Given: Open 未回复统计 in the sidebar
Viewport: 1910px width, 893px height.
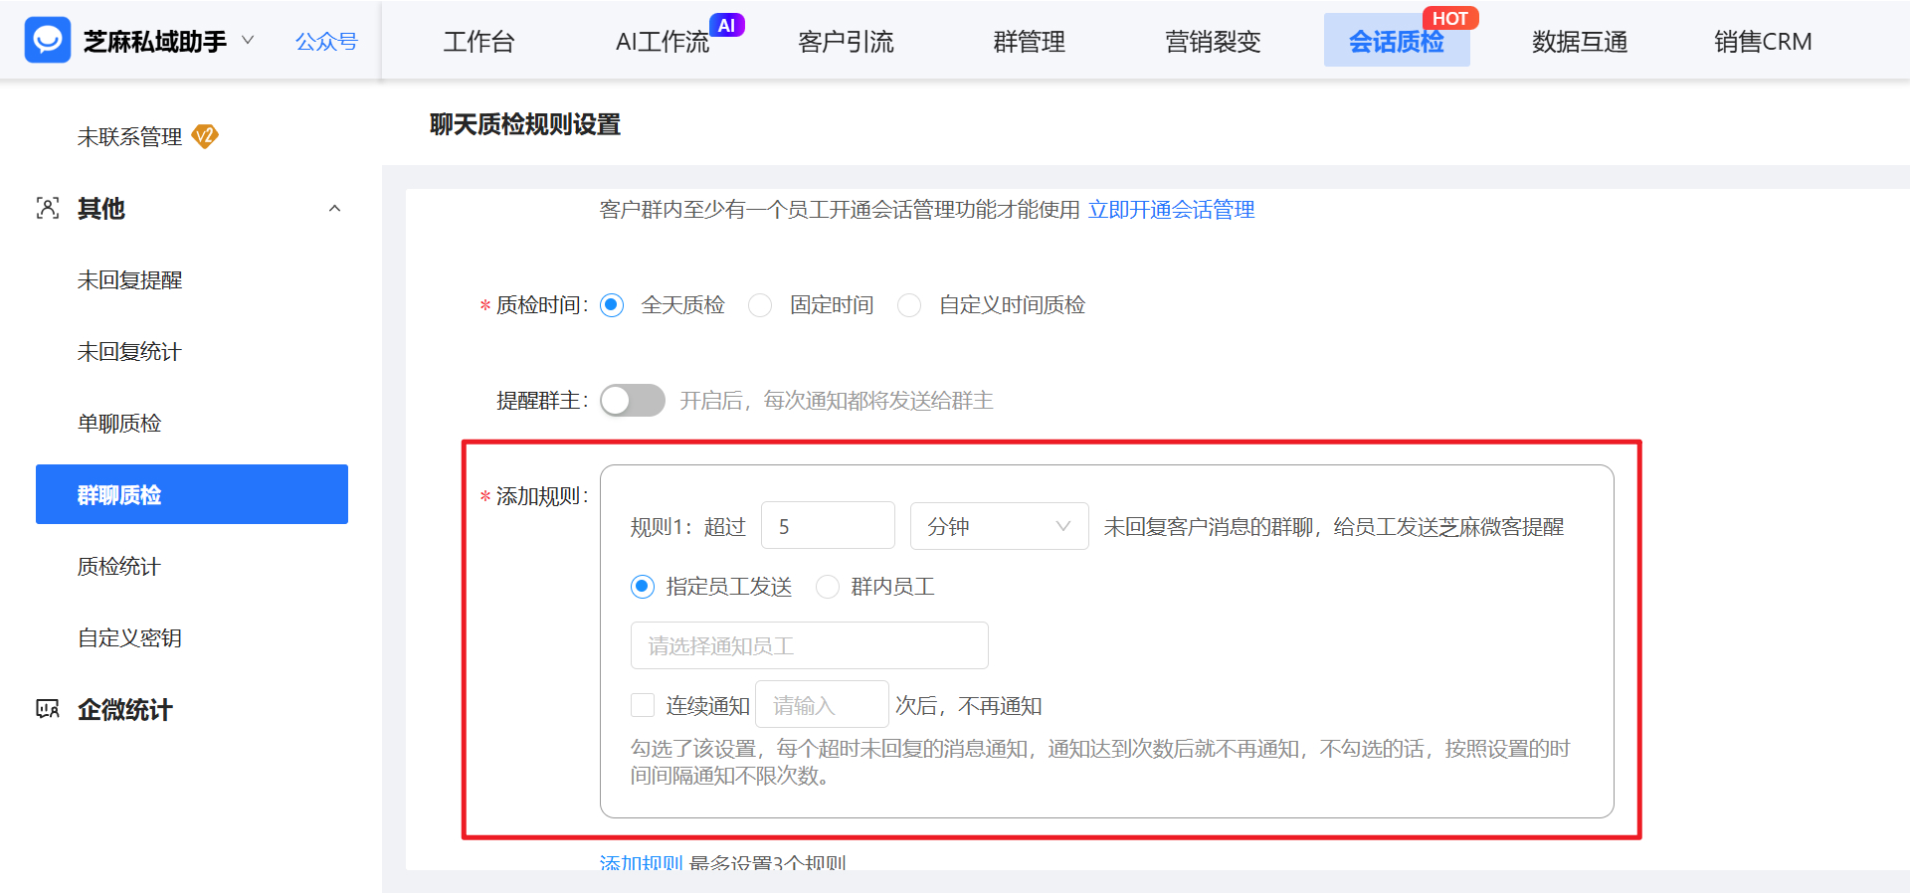Looking at the screenshot, I should (129, 352).
